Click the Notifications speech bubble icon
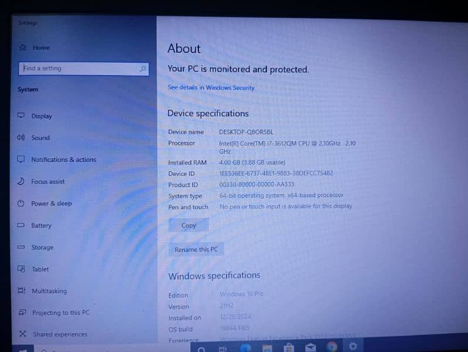Viewport: 468px width, 352px height. pos(21,160)
